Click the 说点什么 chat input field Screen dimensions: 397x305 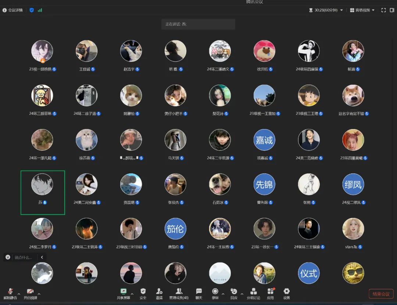coord(24,257)
